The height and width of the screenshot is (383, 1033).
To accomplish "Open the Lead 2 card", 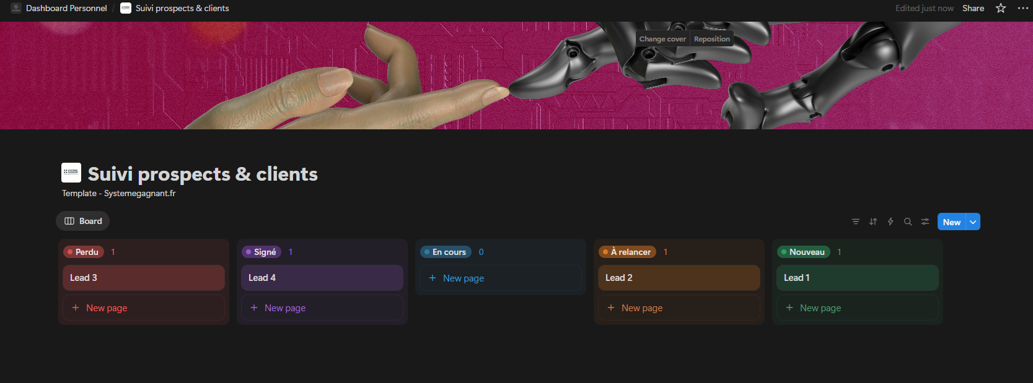I will pos(679,278).
